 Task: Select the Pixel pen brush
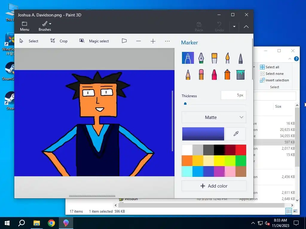click(x=241, y=58)
